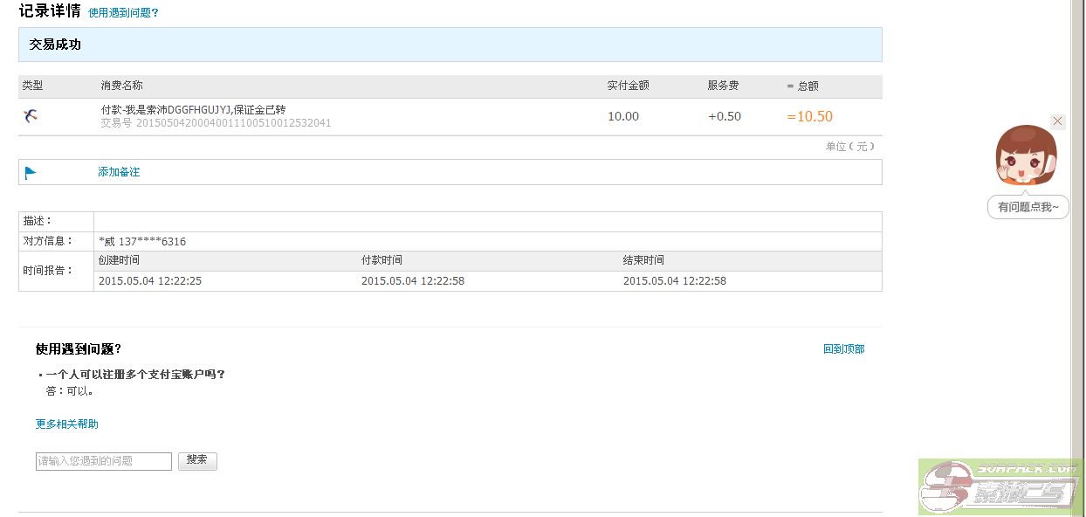Open the 更多相关帮助 link
This screenshot has width=1086, height=517.
coord(66,424)
